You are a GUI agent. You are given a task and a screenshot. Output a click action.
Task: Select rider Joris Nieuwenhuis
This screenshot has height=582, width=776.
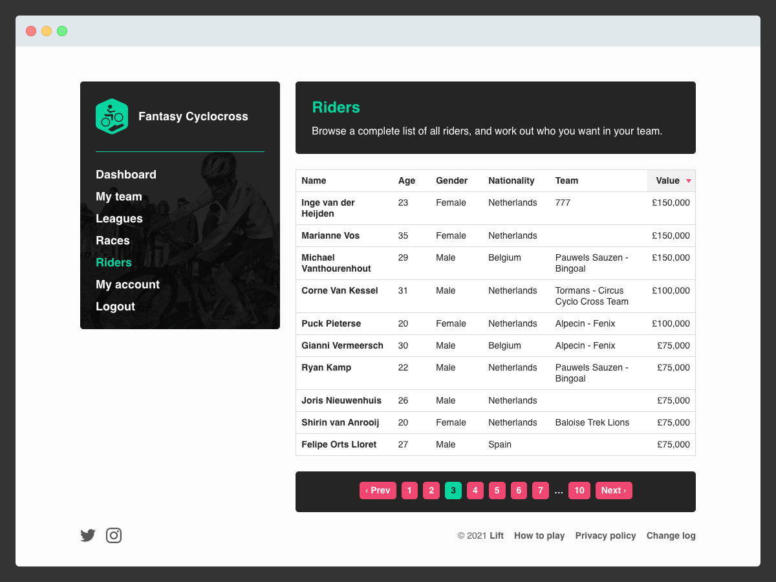pos(341,400)
